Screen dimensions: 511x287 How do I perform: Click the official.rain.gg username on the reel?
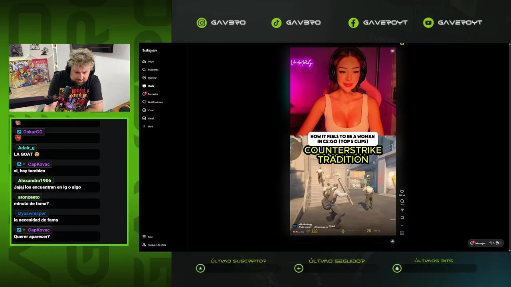305,224
